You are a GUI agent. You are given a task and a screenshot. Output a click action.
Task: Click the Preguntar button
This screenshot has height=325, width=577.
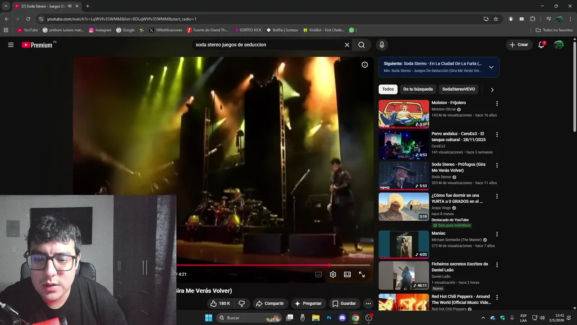point(308,303)
